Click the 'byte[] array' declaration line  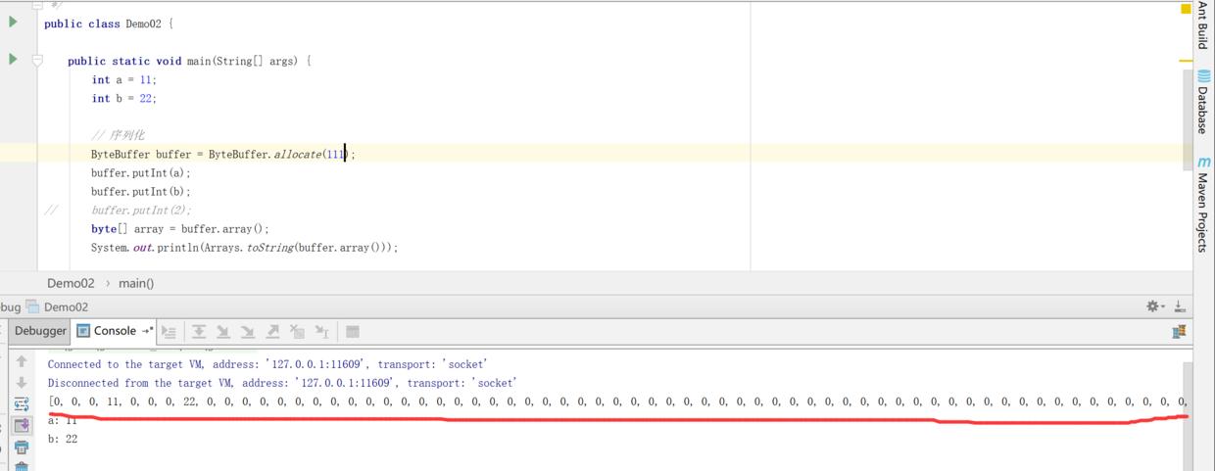pos(180,228)
